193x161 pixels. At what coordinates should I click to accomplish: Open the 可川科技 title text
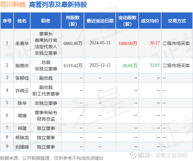(x=13, y=5)
